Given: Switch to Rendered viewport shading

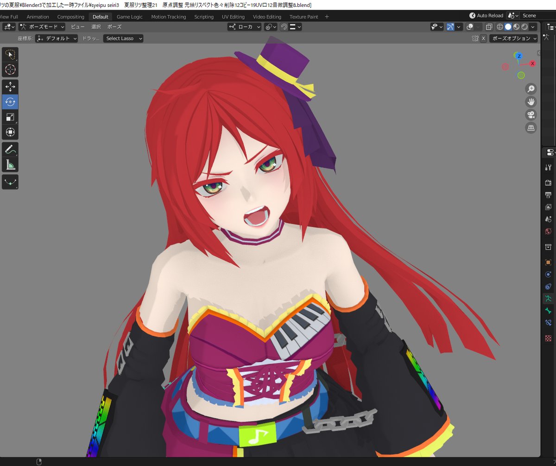Looking at the screenshot, I should pos(525,27).
